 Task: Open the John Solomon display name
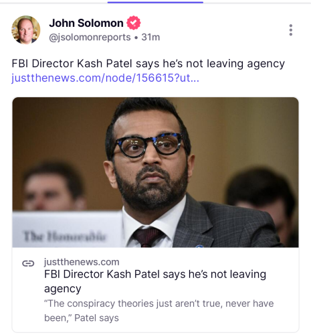pyautogui.click(x=86, y=23)
